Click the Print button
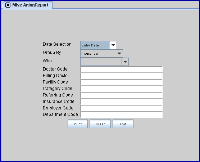 [78, 124]
